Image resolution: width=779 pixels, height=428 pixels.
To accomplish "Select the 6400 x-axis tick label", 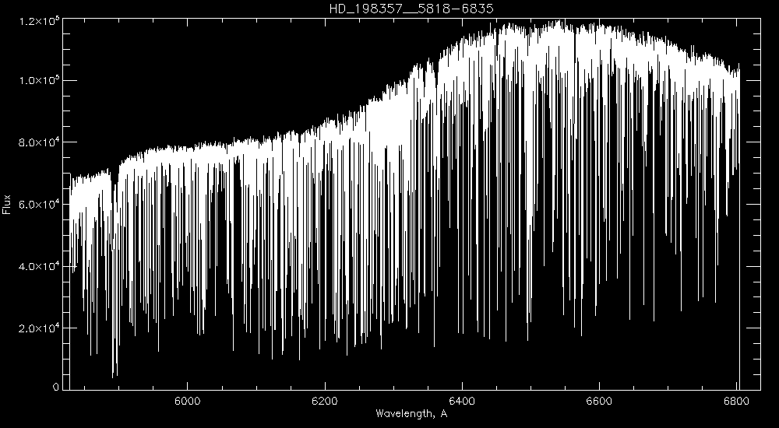I will 462,402.
